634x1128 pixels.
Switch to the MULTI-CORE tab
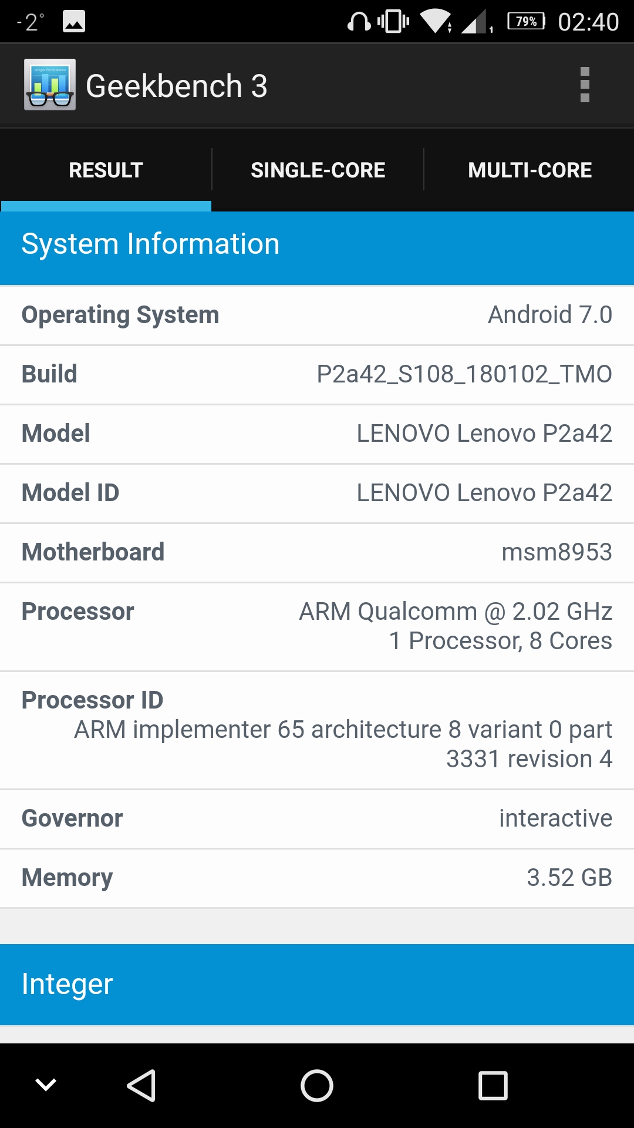coord(530,170)
